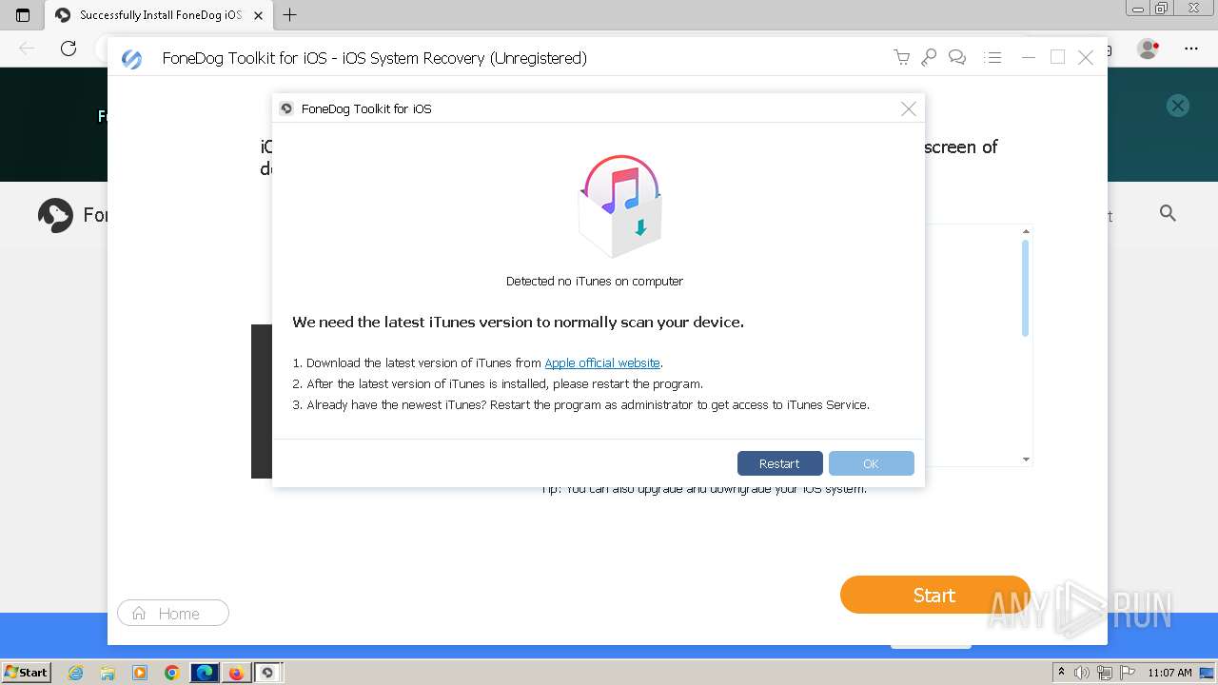Open Google Chrome from taskbar

[171, 673]
